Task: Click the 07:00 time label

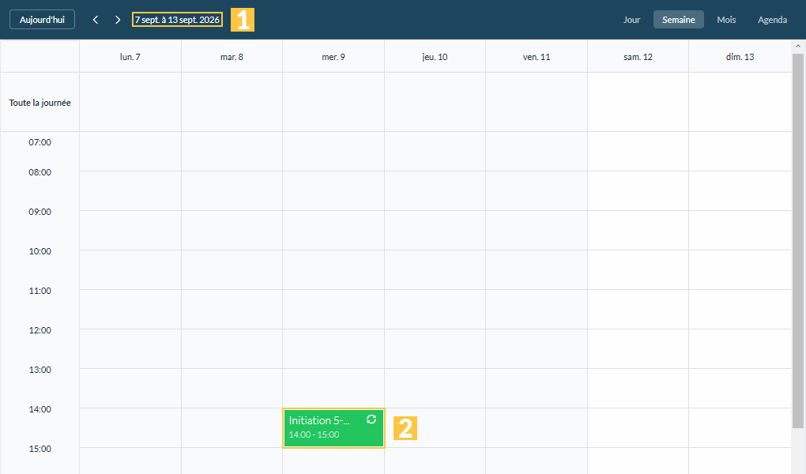Action: point(40,142)
